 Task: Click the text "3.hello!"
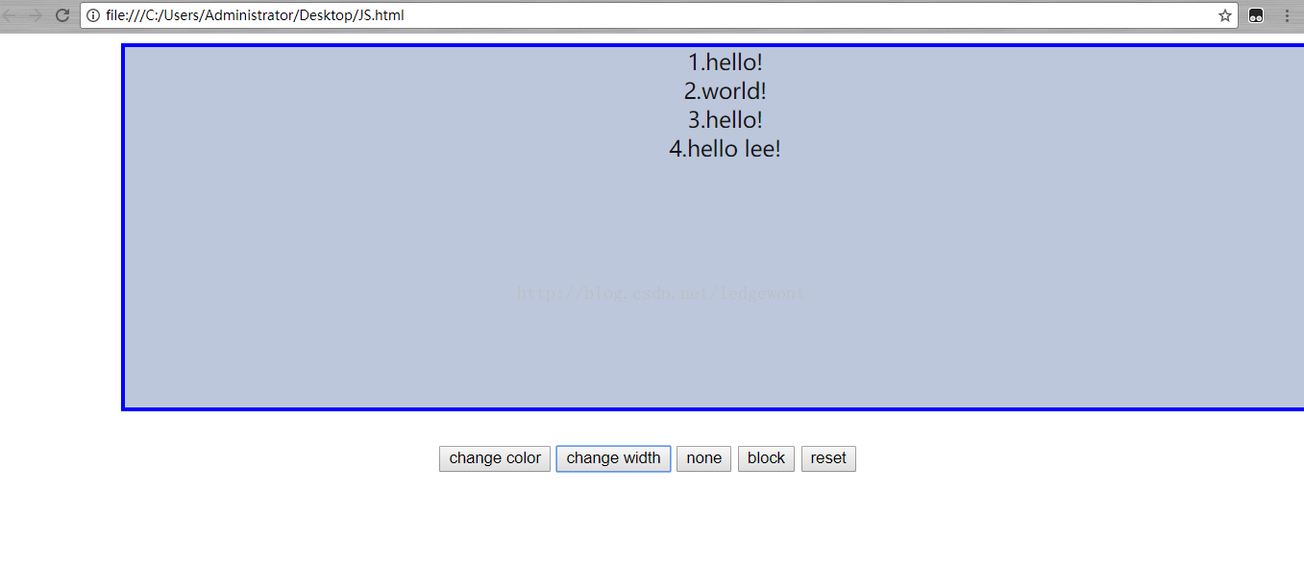(726, 120)
